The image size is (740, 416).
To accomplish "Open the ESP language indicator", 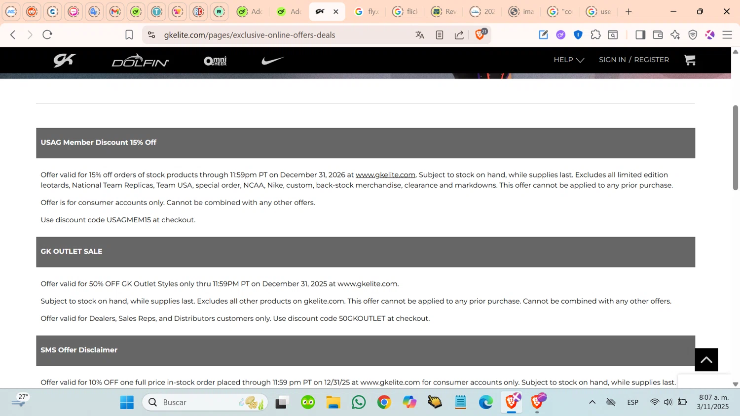I will [633, 402].
